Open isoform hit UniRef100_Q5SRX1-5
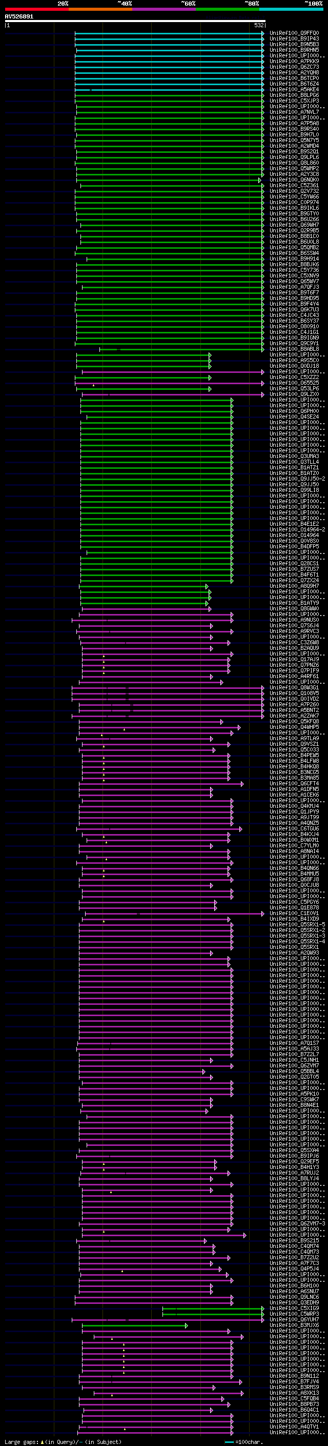Image resolution: width=328 pixels, height=1446 pixels. point(297,924)
